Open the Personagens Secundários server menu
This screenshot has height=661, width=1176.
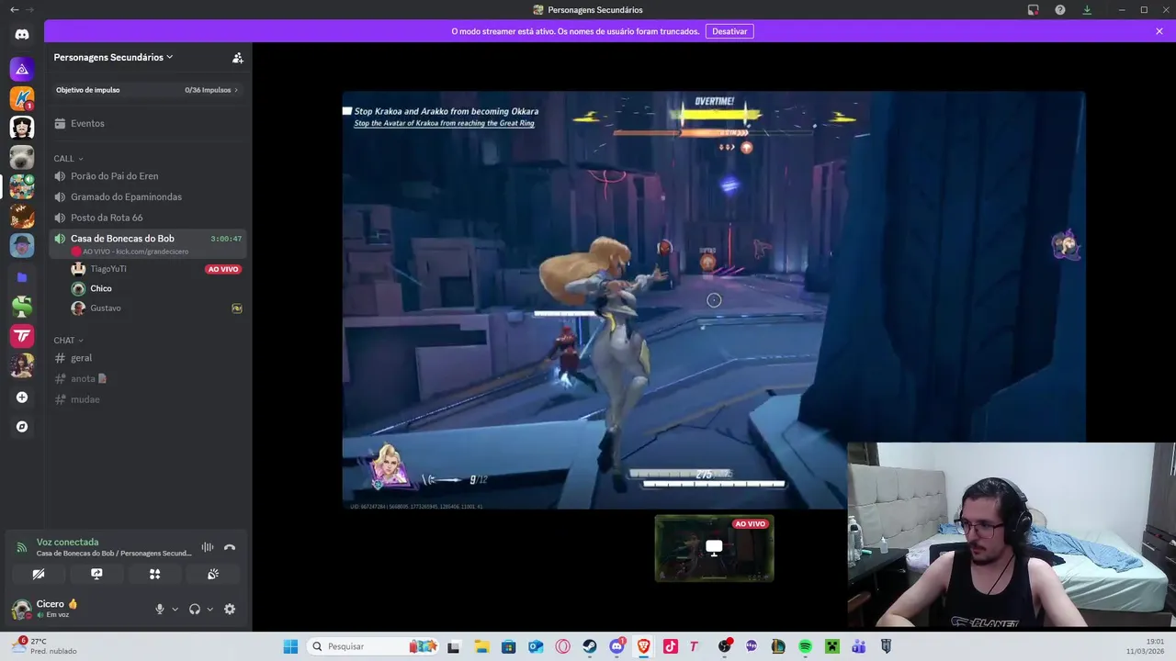(x=113, y=57)
